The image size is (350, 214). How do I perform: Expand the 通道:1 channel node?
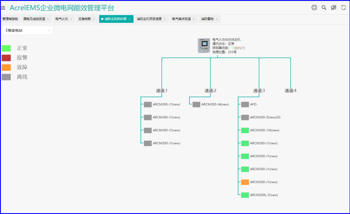162,91
